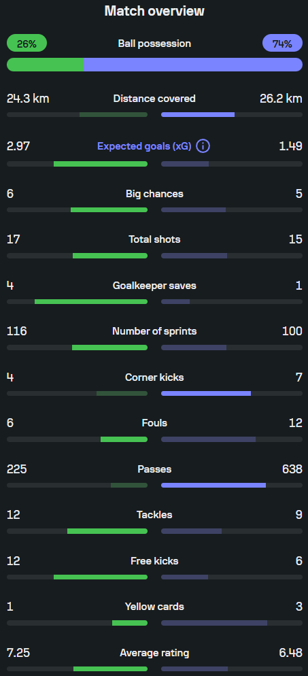Screen dimensions: 308x676
Task: Select the Total shots label
Action: click(154, 239)
